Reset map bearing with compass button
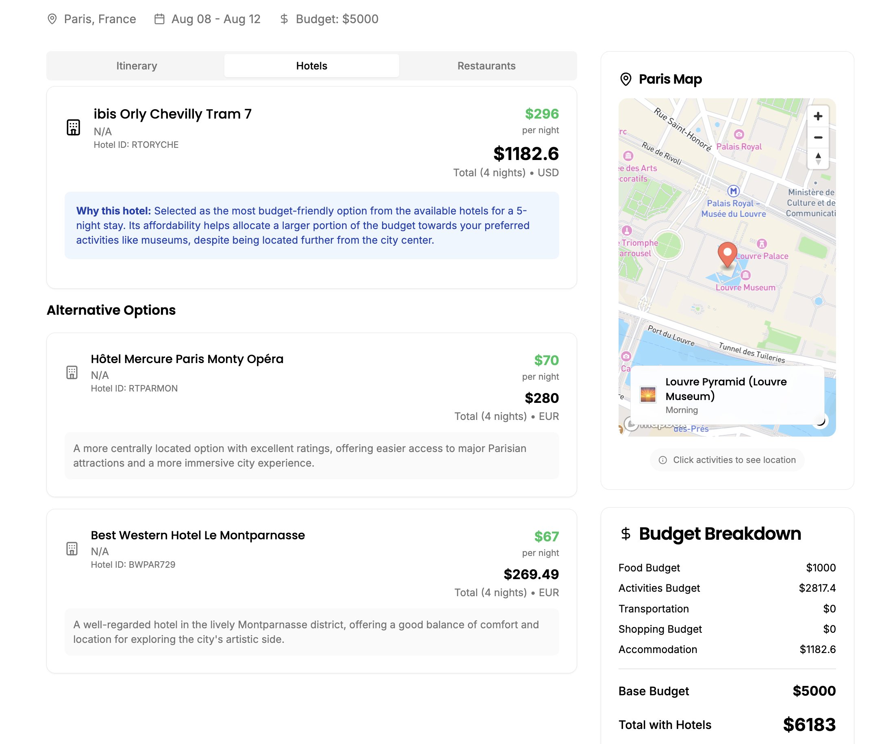The image size is (873, 744). click(x=817, y=158)
